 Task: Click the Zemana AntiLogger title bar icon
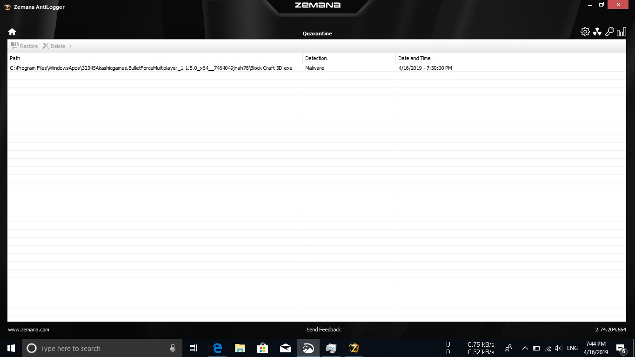pos(7,7)
